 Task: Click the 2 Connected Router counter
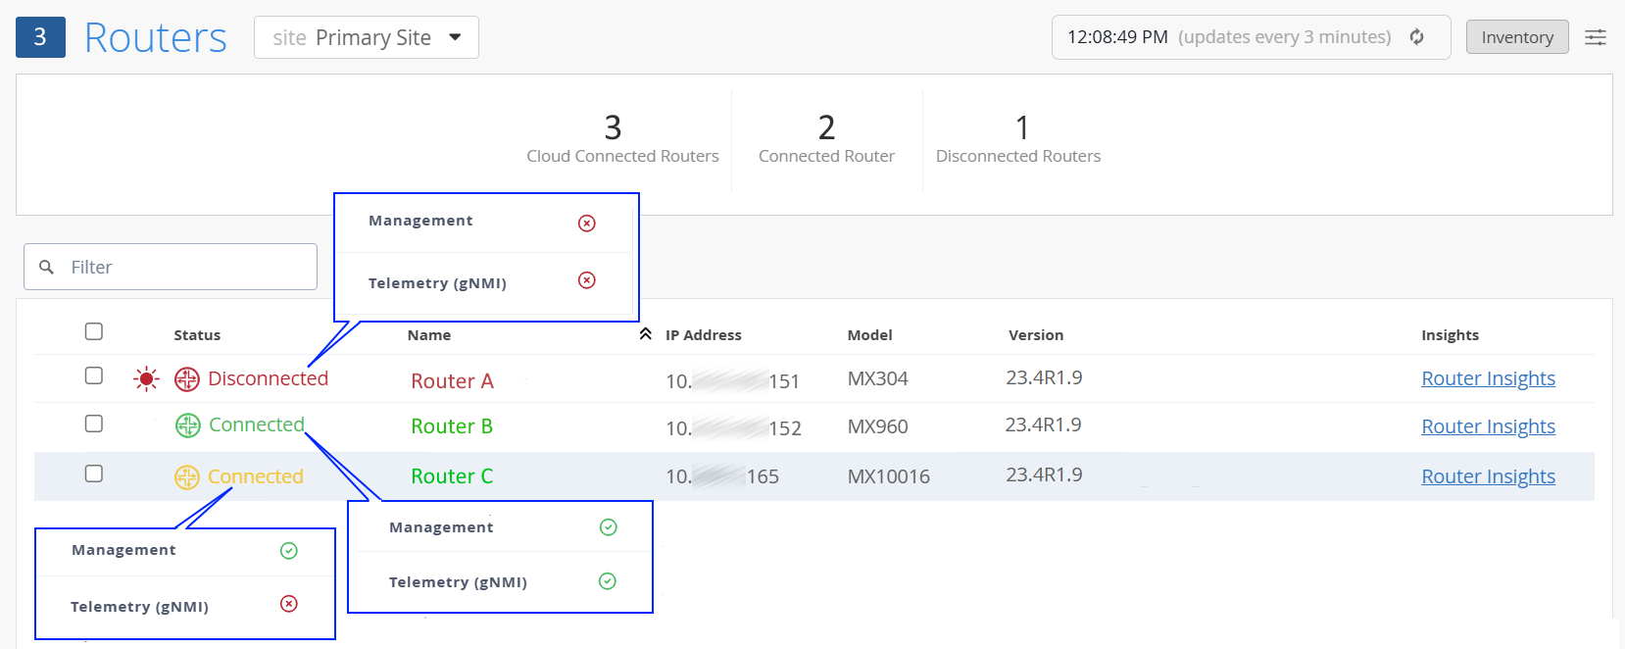click(x=826, y=139)
